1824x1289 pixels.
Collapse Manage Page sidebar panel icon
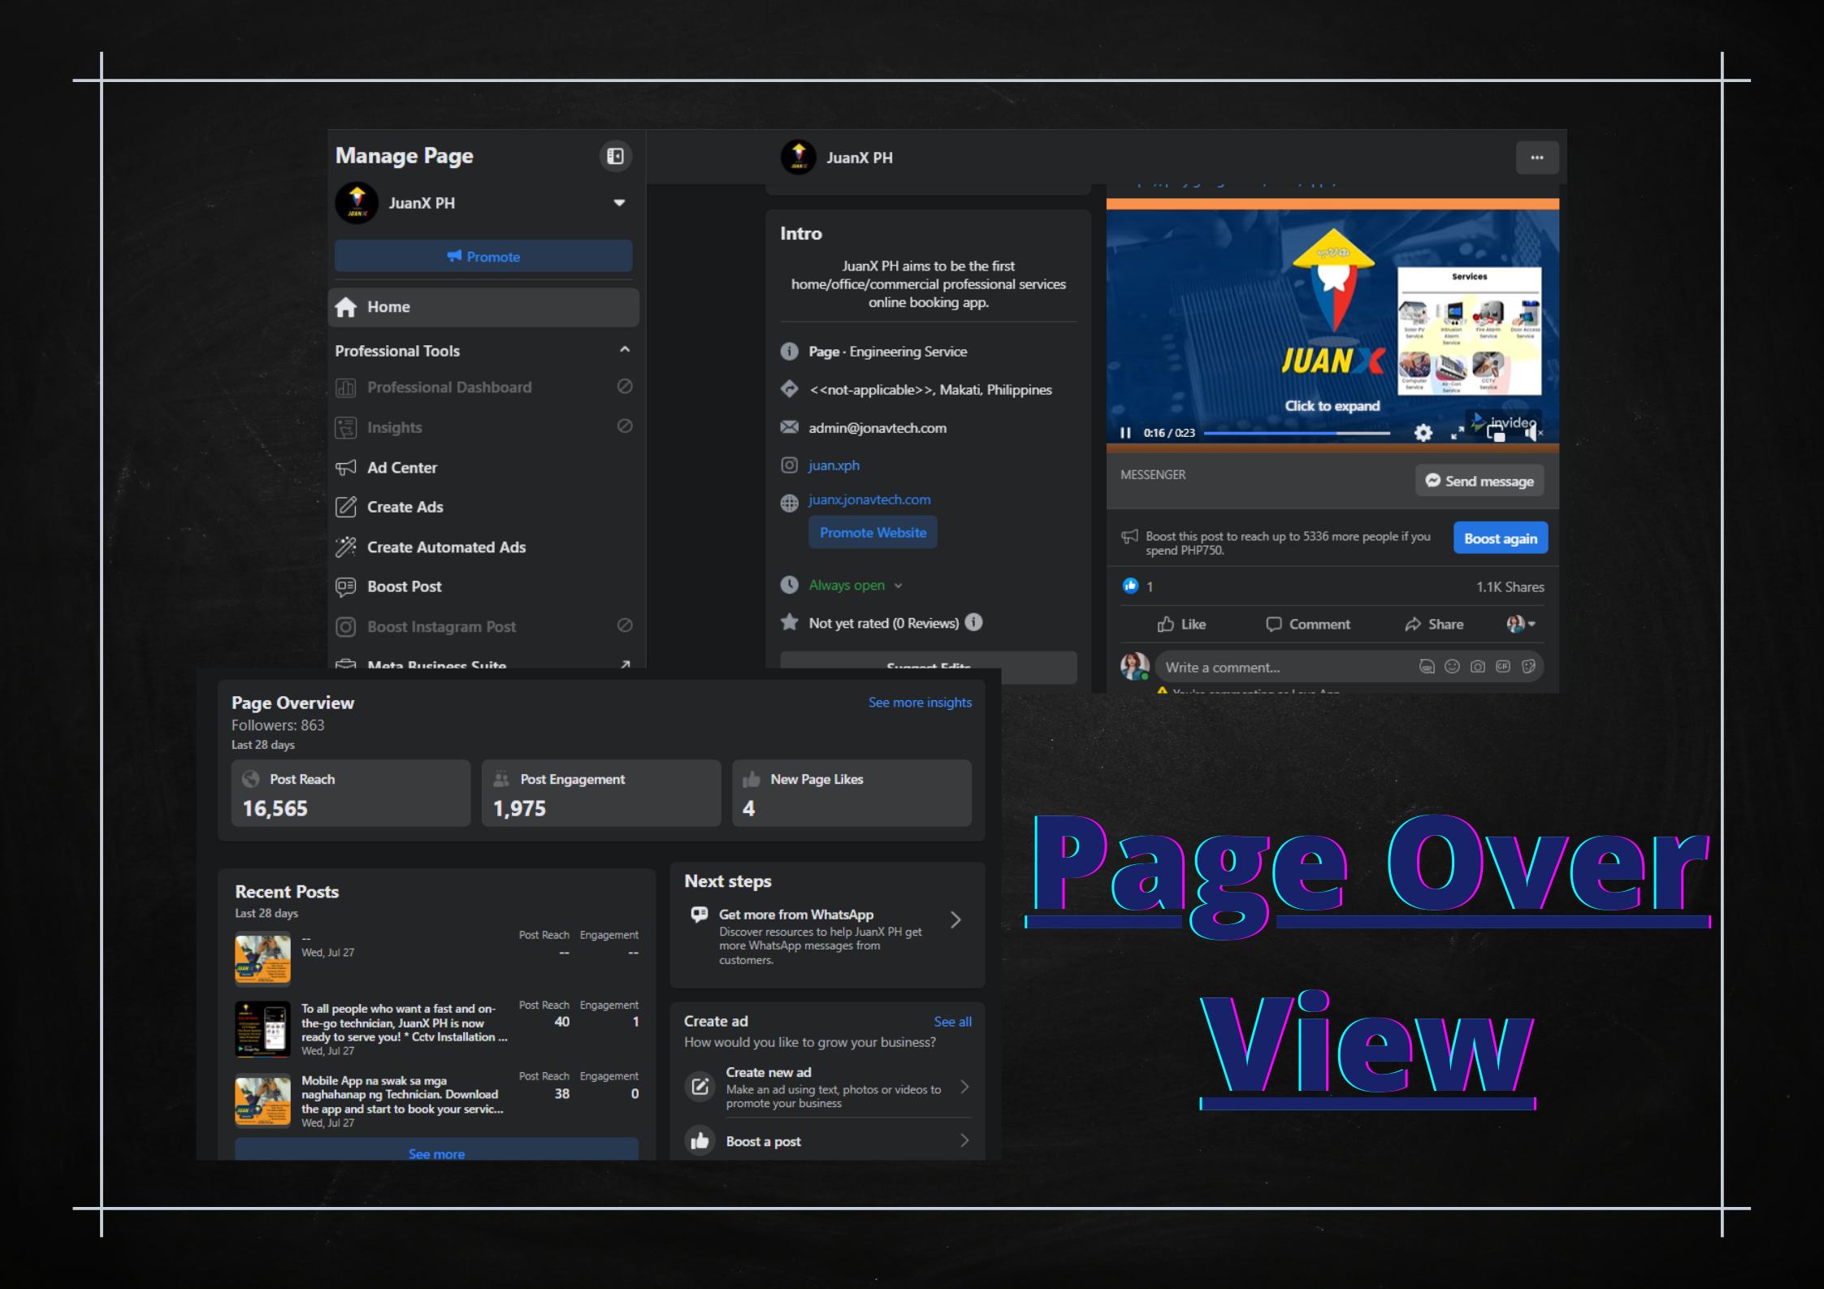click(615, 156)
